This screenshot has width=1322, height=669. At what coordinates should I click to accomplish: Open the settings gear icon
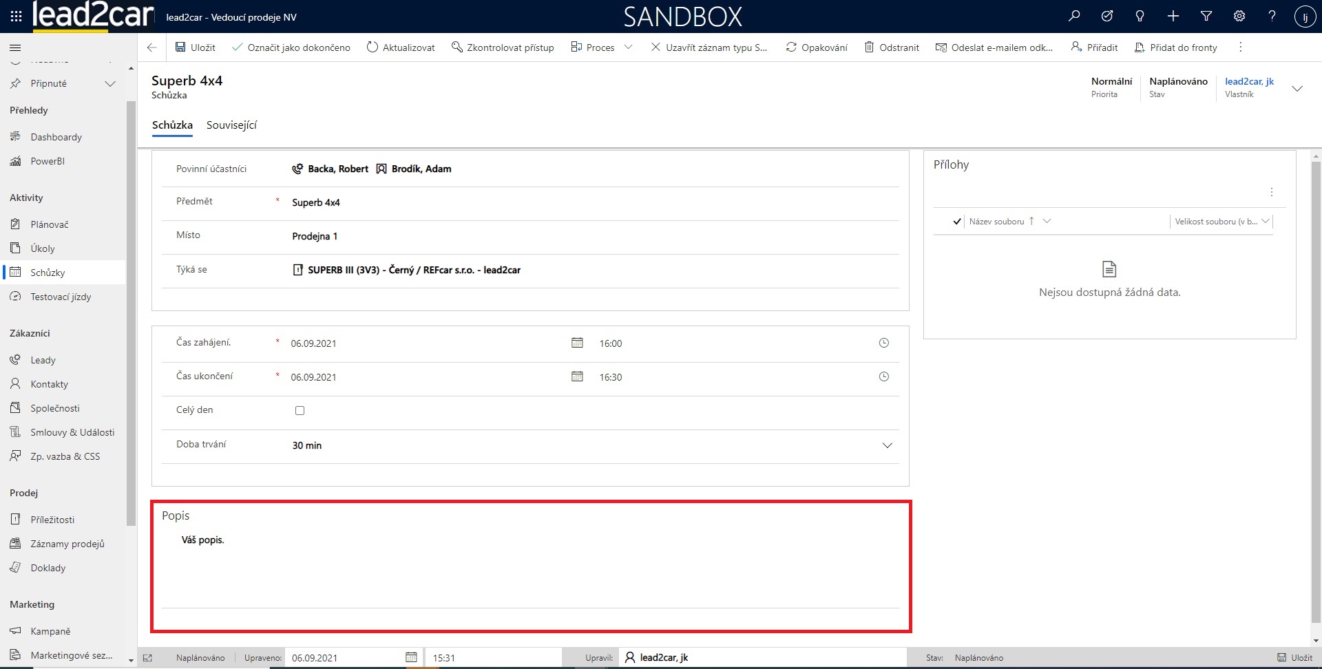(1239, 17)
